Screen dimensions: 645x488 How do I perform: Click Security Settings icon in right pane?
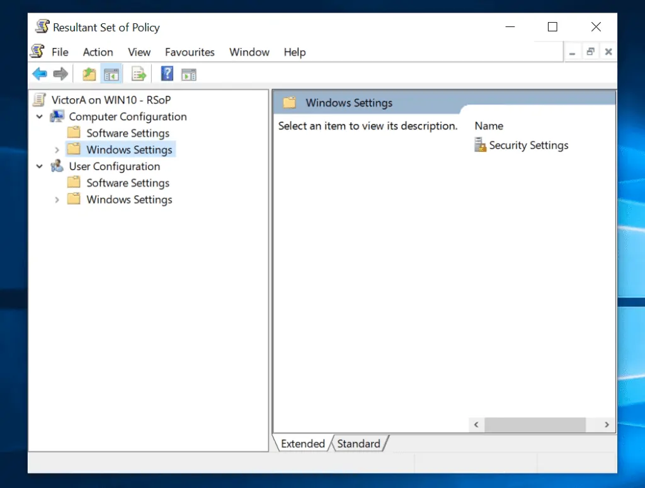coord(480,145)
